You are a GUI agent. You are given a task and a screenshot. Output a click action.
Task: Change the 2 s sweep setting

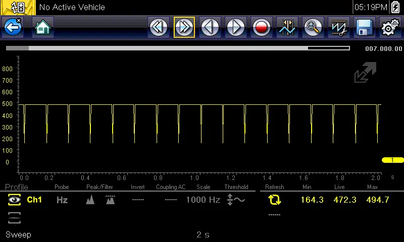pyautogui.click(x=203, y=234)
